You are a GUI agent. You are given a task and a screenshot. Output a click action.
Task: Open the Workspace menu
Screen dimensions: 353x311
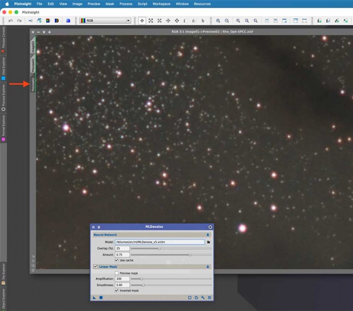point(161,4)
